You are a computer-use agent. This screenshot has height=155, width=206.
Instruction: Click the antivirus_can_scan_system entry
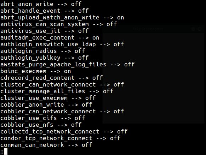59,24
